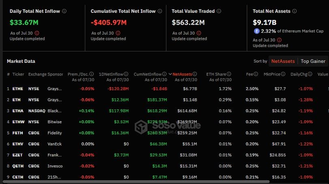Click the -$120.28M inflow cell for ETHE
This screenshot has width=329, height=184.
coord(118,89)
